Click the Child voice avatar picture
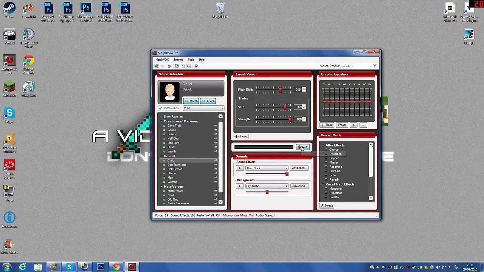484x272 pixels. pos(169,92)
